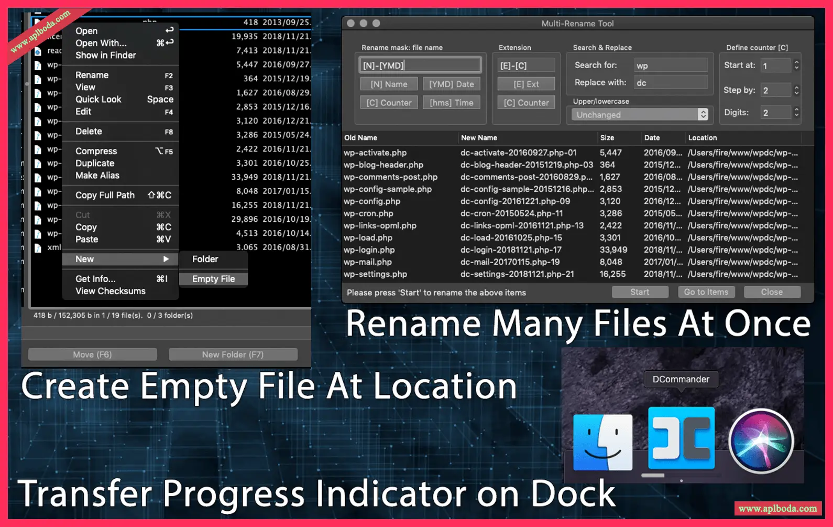Click the Search for text field

670,65
